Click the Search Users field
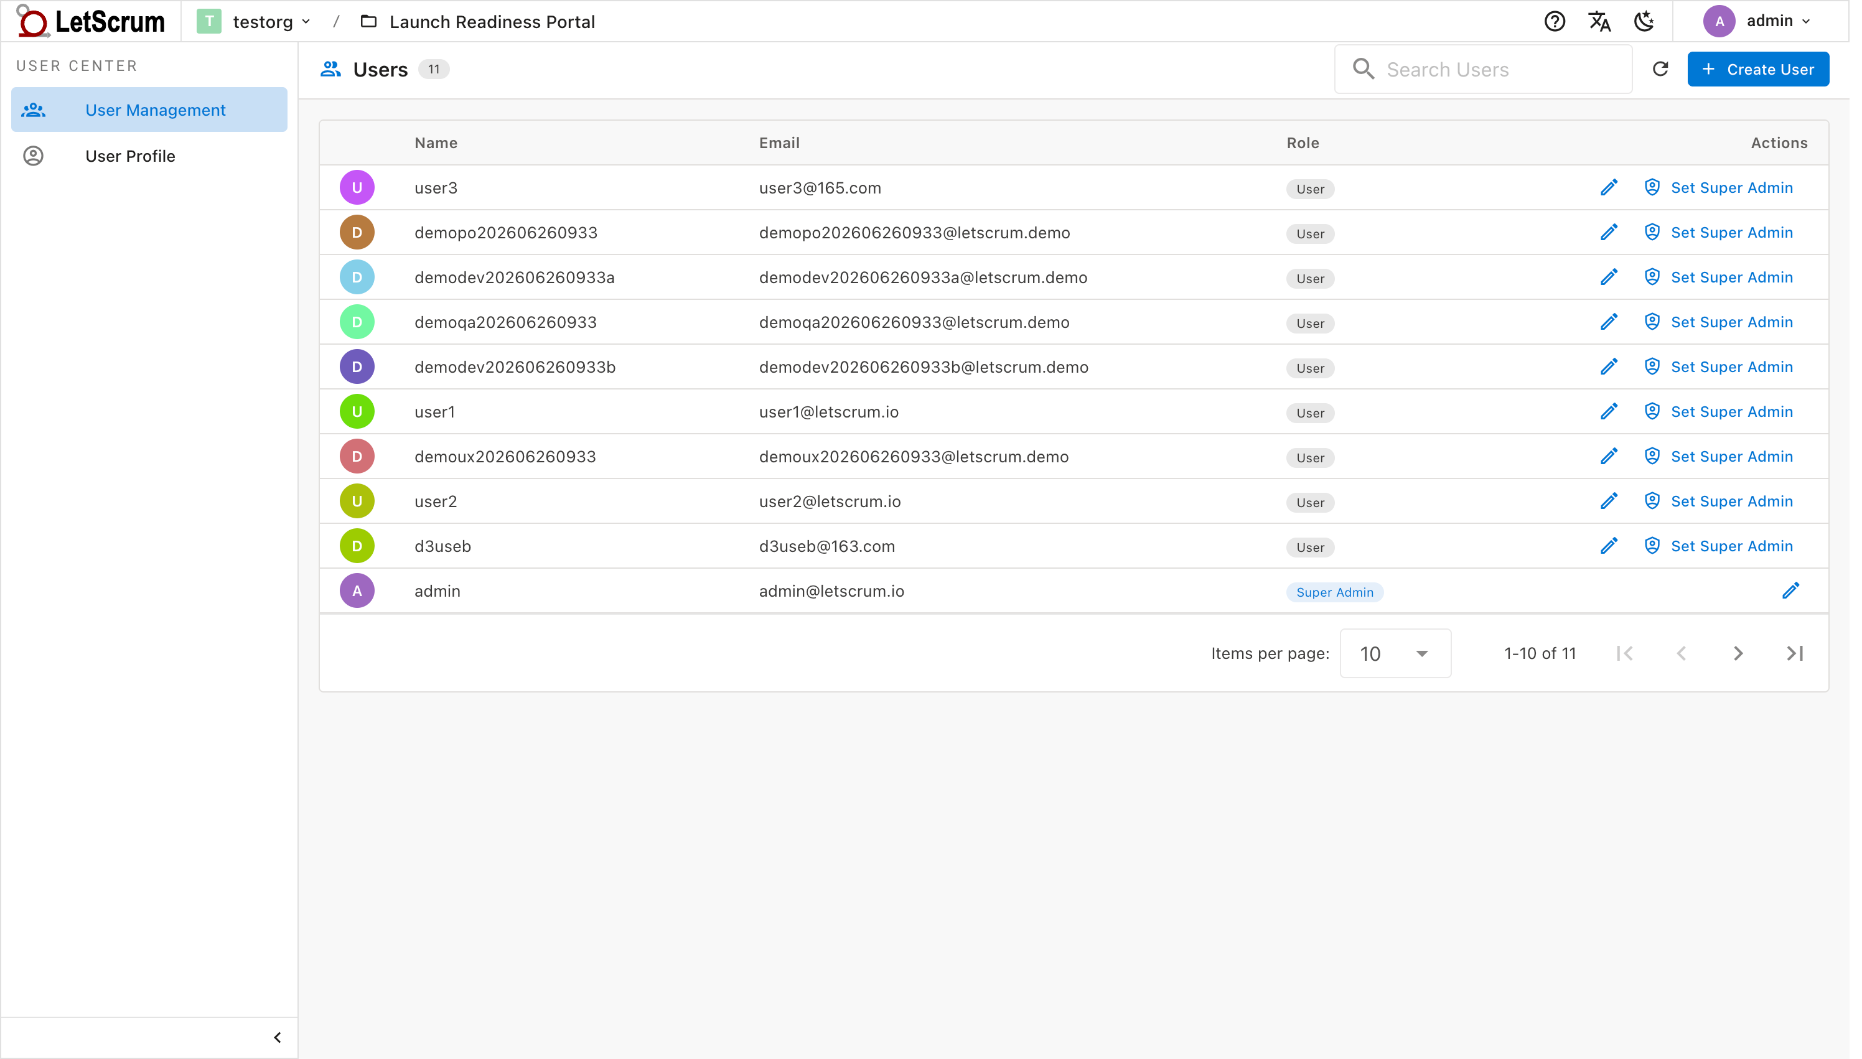 (1484, 69)
